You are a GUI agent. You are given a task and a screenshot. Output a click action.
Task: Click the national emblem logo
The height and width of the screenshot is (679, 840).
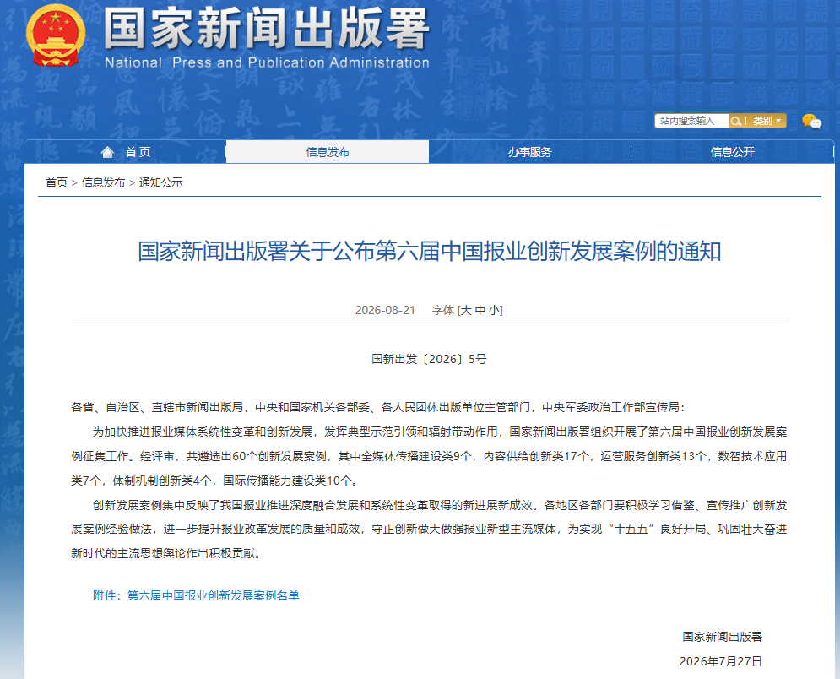[x=56, y=35]
